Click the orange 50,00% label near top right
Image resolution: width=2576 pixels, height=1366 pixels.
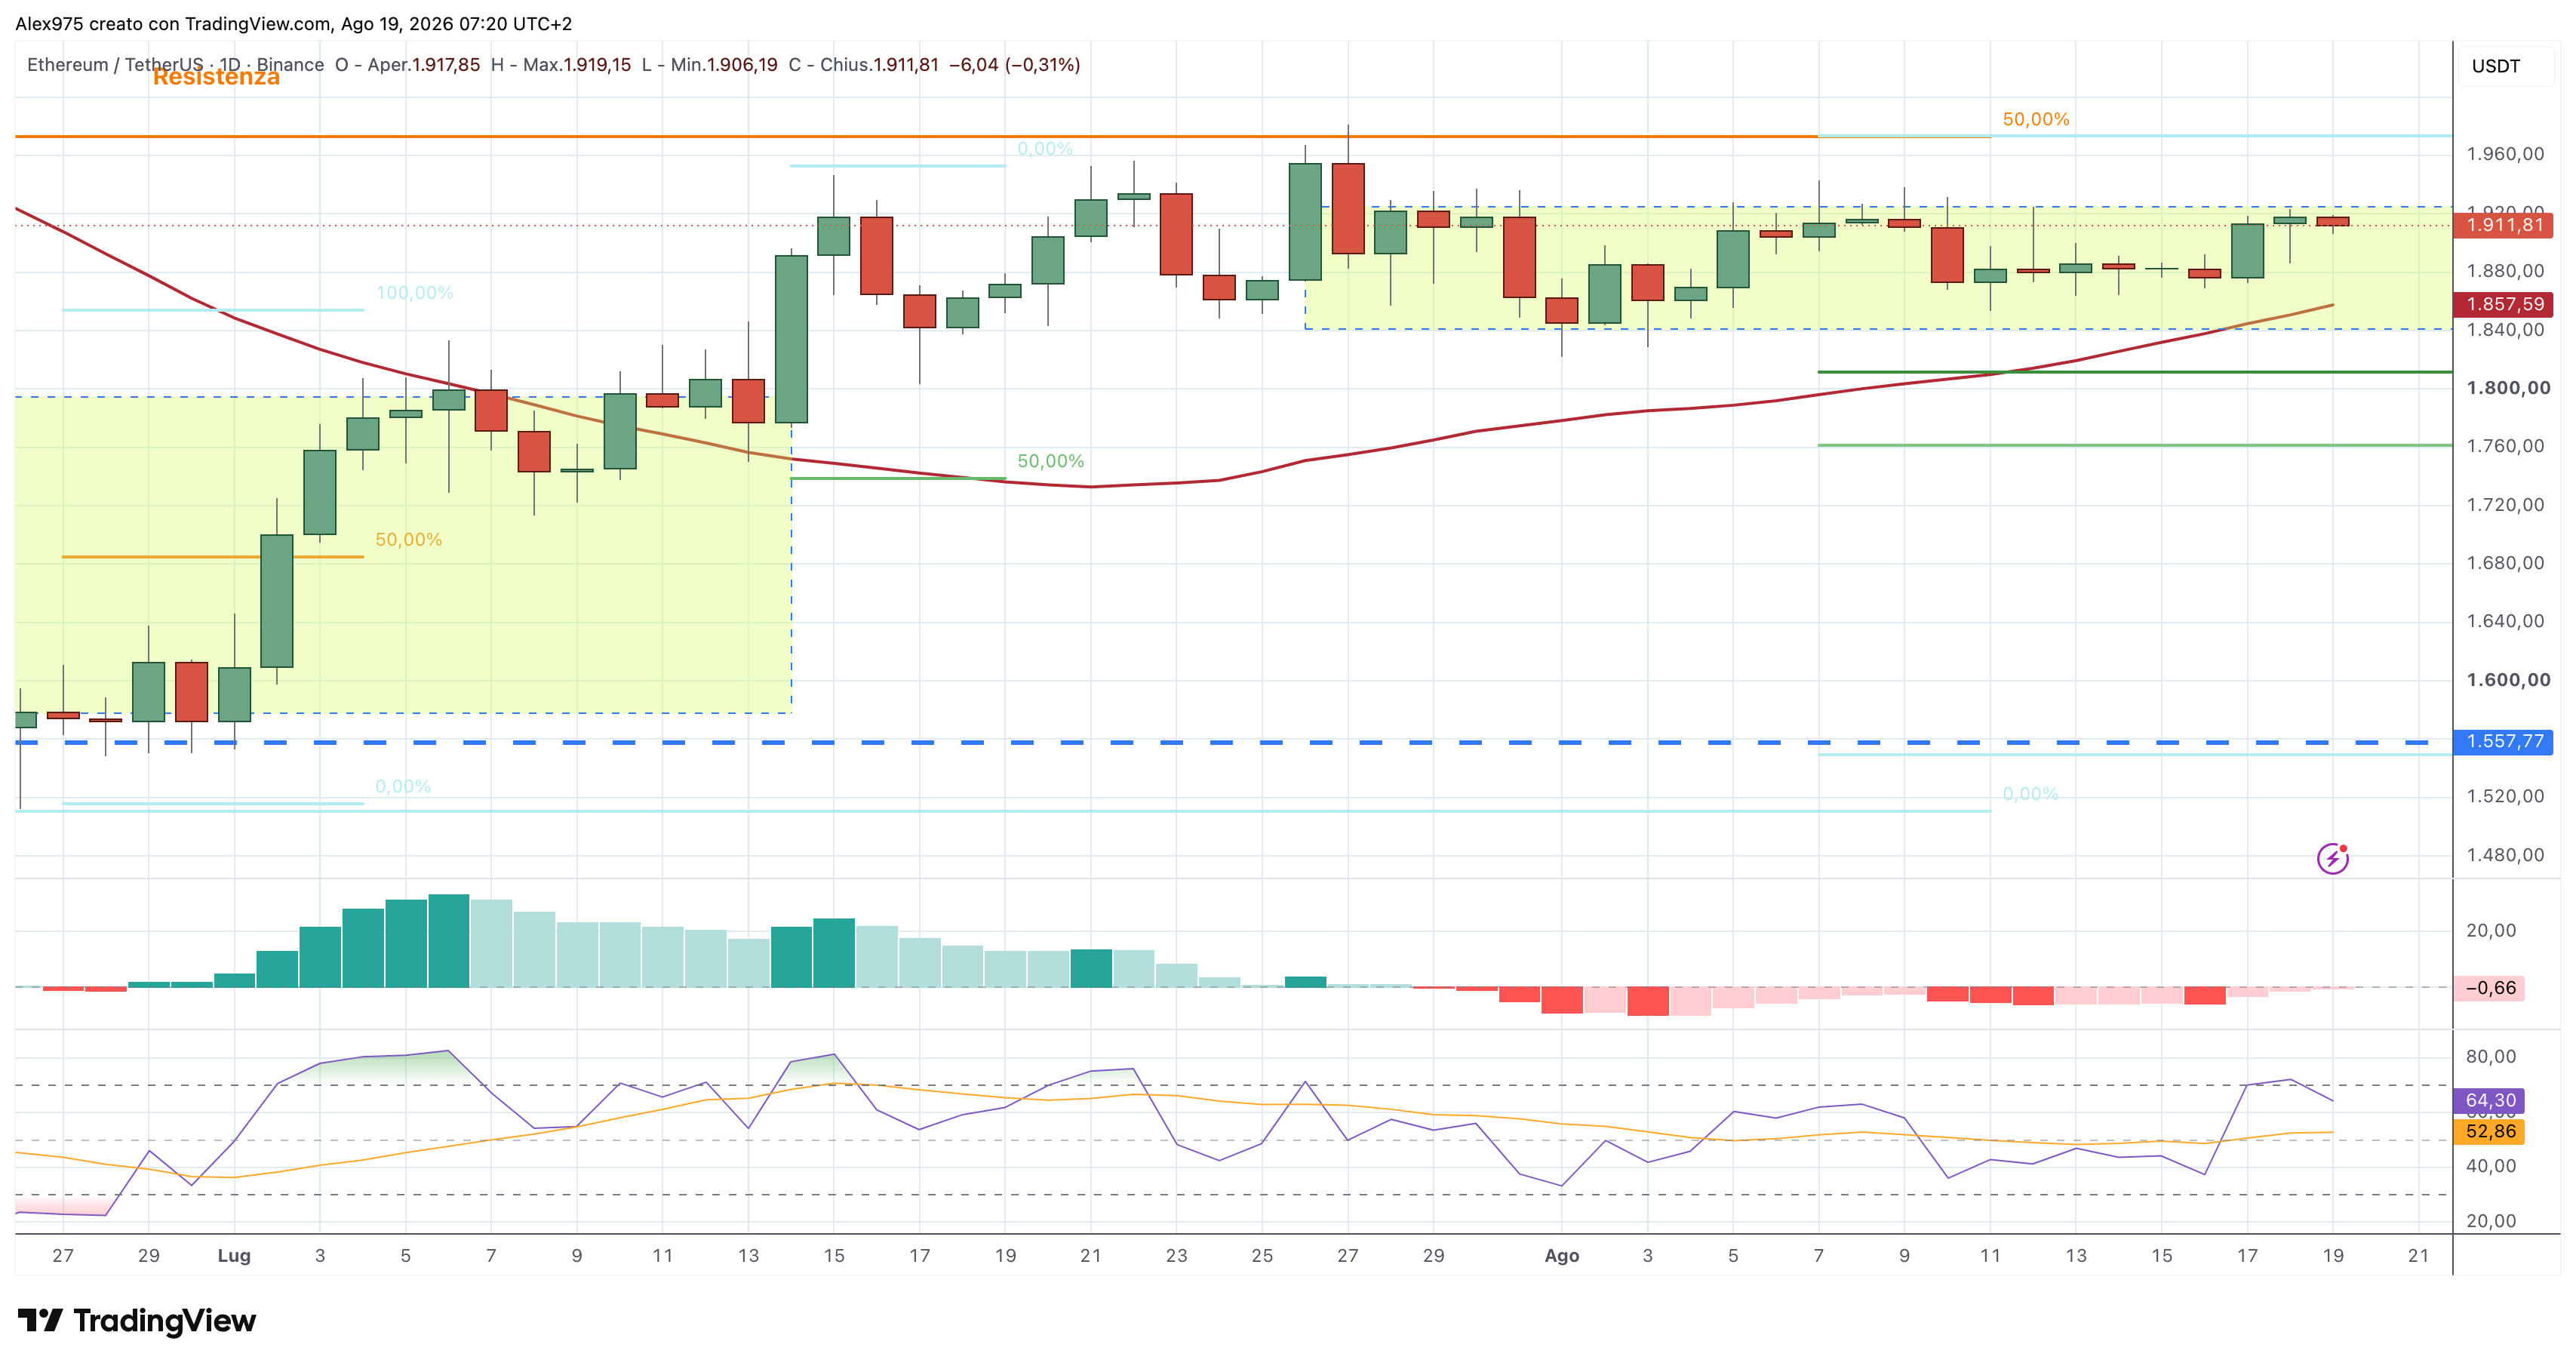pos(2035,119)
